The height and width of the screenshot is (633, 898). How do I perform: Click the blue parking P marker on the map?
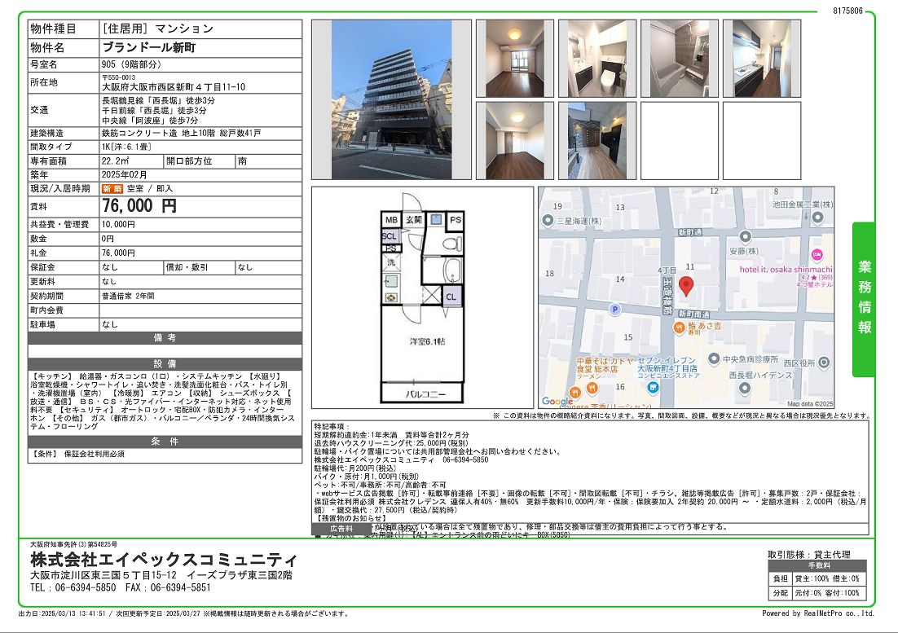click(614, 310)
